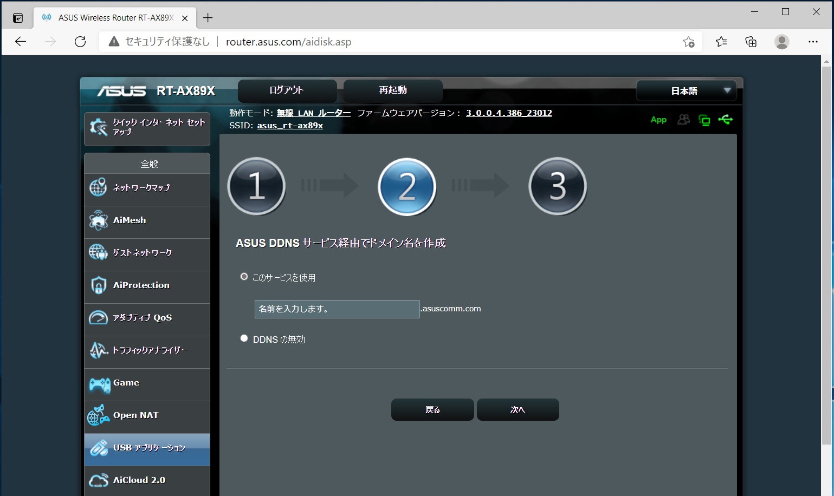Open firmware version 3.0.0.4.386_23012 link
Image resolution: width=834 pixels, height=496 pixels.
(x=509, y=113)
